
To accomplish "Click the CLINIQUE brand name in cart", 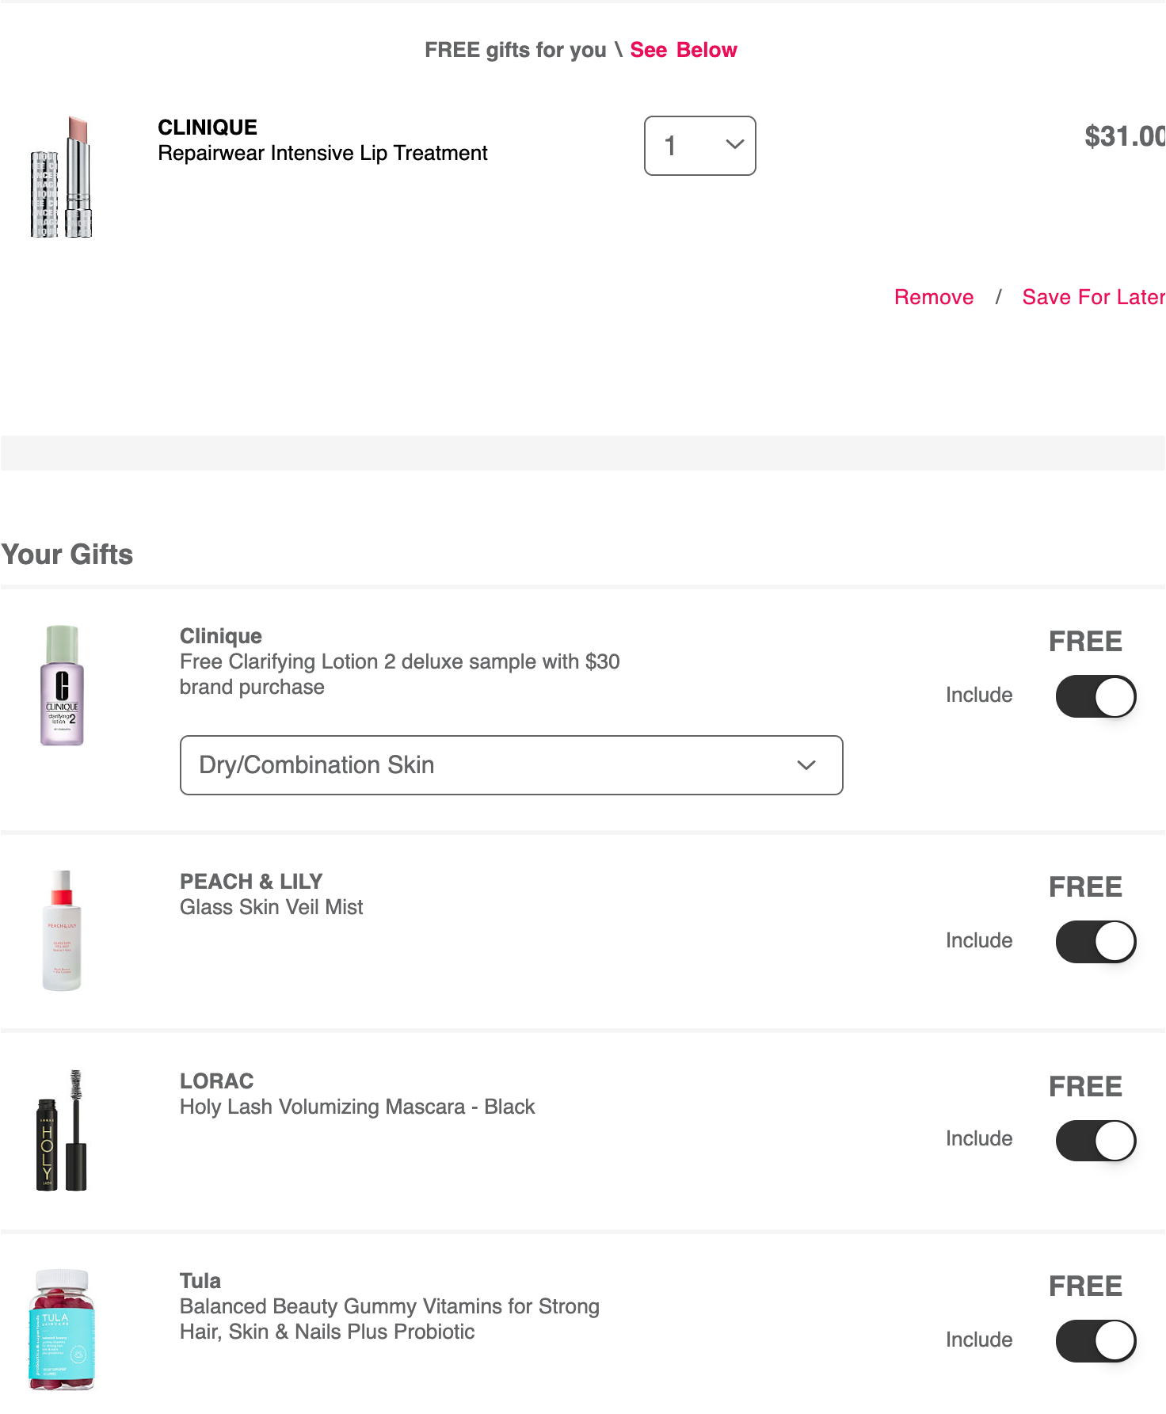I will point(208,128).
